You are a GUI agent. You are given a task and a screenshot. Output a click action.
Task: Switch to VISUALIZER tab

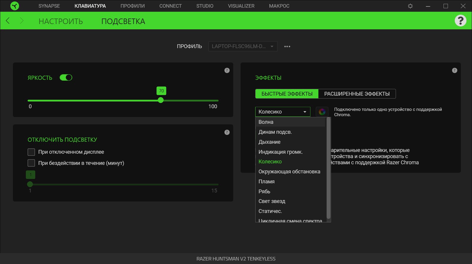[x=241, y=6]
